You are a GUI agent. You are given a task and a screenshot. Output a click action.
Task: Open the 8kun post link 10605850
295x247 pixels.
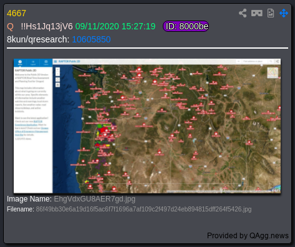pos(91,39)
